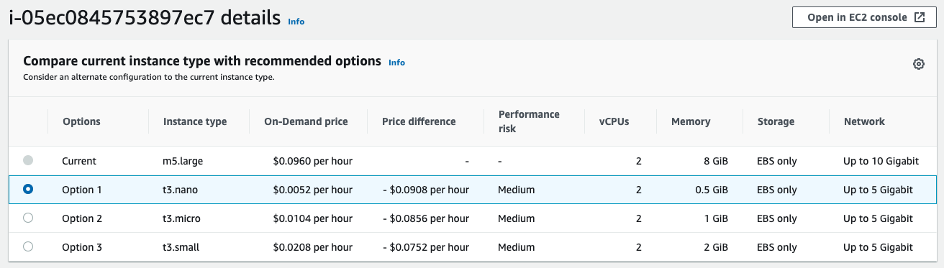The height and width of the screenshot is (268, 944).
Task: Select the Option 1 radio button
Action: (x=28, y=189)
